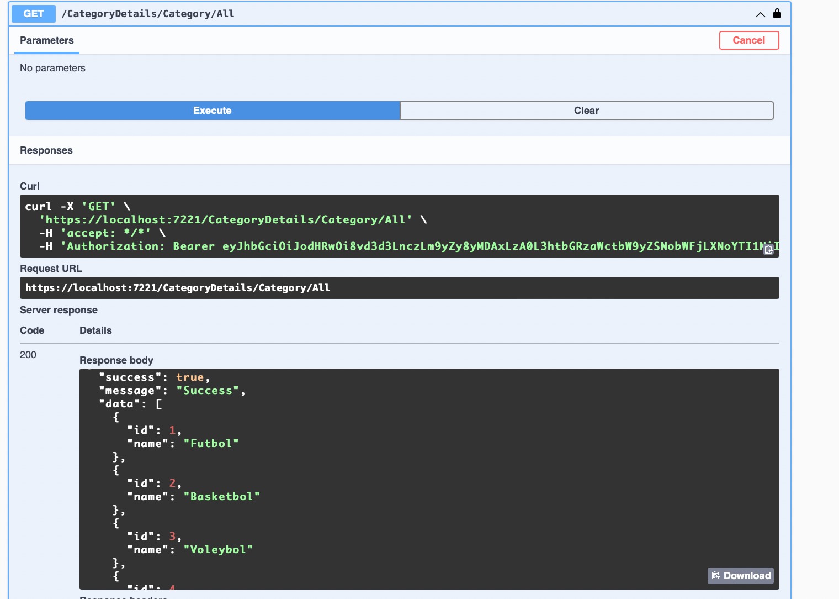Copy curl command with the clipboard icon
This screenshot has height=599, width=839.
point(768,250)
